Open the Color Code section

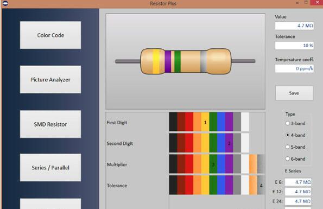coord(50,35)
